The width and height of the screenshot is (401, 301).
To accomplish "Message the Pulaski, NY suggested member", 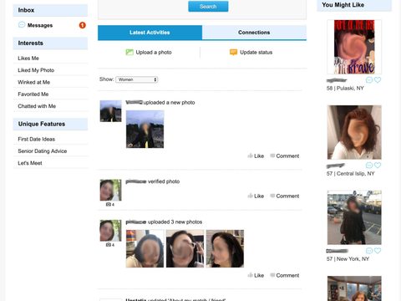I will pos(369,80).
